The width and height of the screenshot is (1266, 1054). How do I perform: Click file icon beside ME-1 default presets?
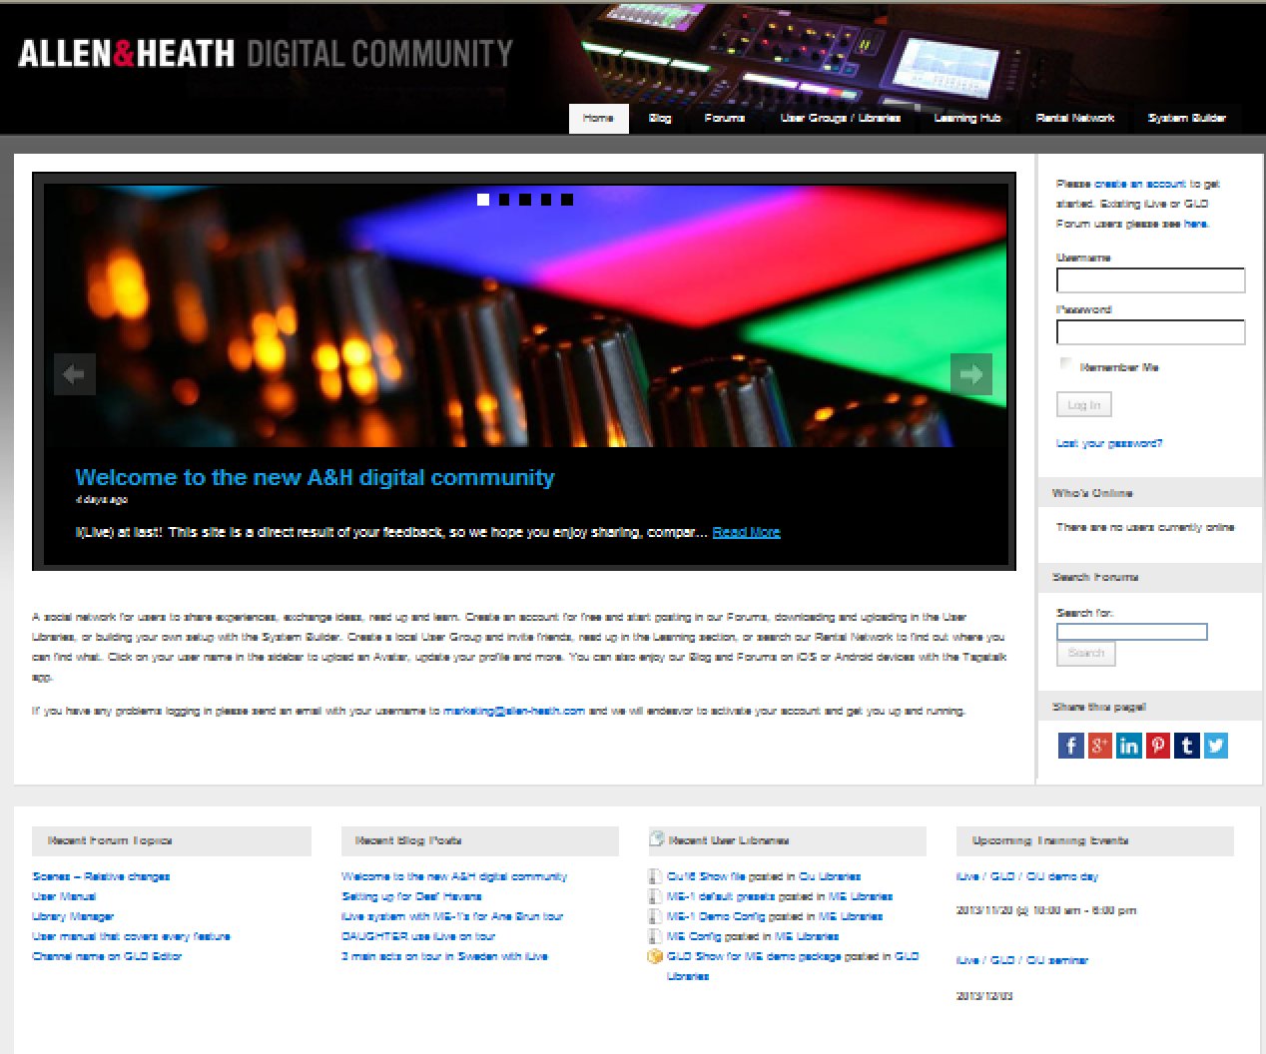click(x=655, y=896)
